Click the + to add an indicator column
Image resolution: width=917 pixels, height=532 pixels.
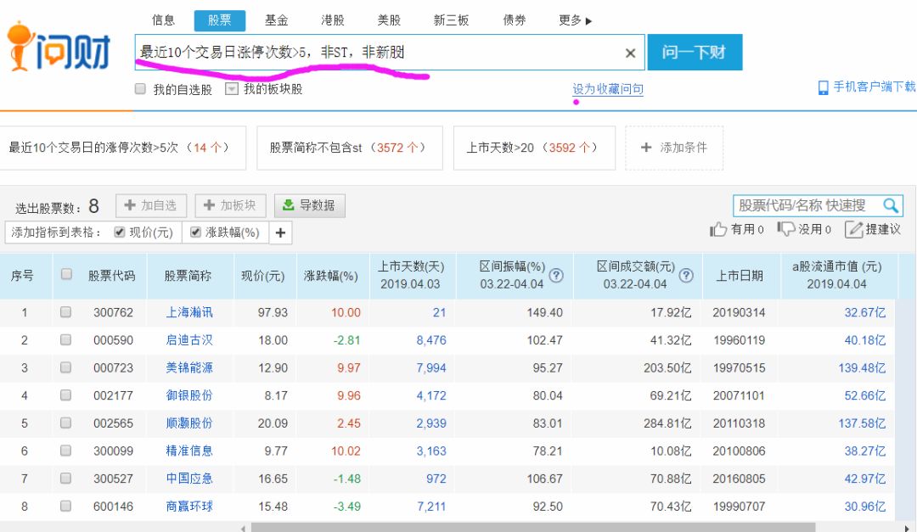tap(280, 232)
